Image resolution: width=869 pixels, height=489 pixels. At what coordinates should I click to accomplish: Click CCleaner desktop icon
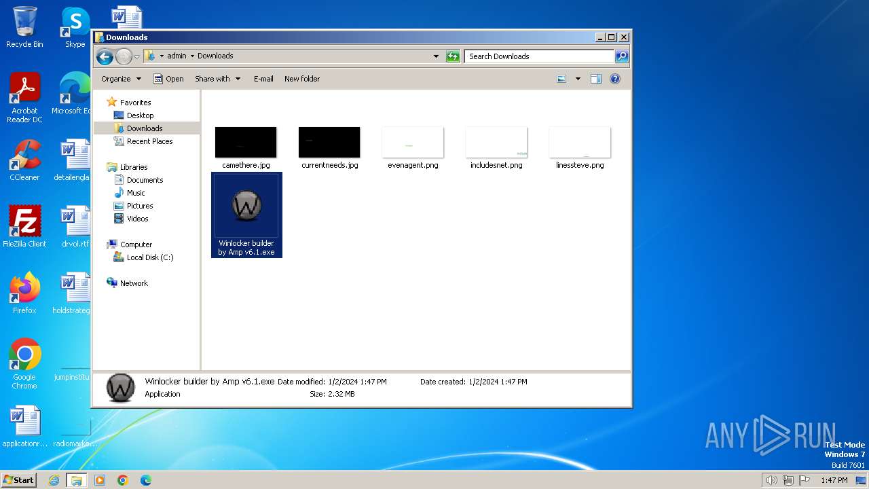[24, 160]
